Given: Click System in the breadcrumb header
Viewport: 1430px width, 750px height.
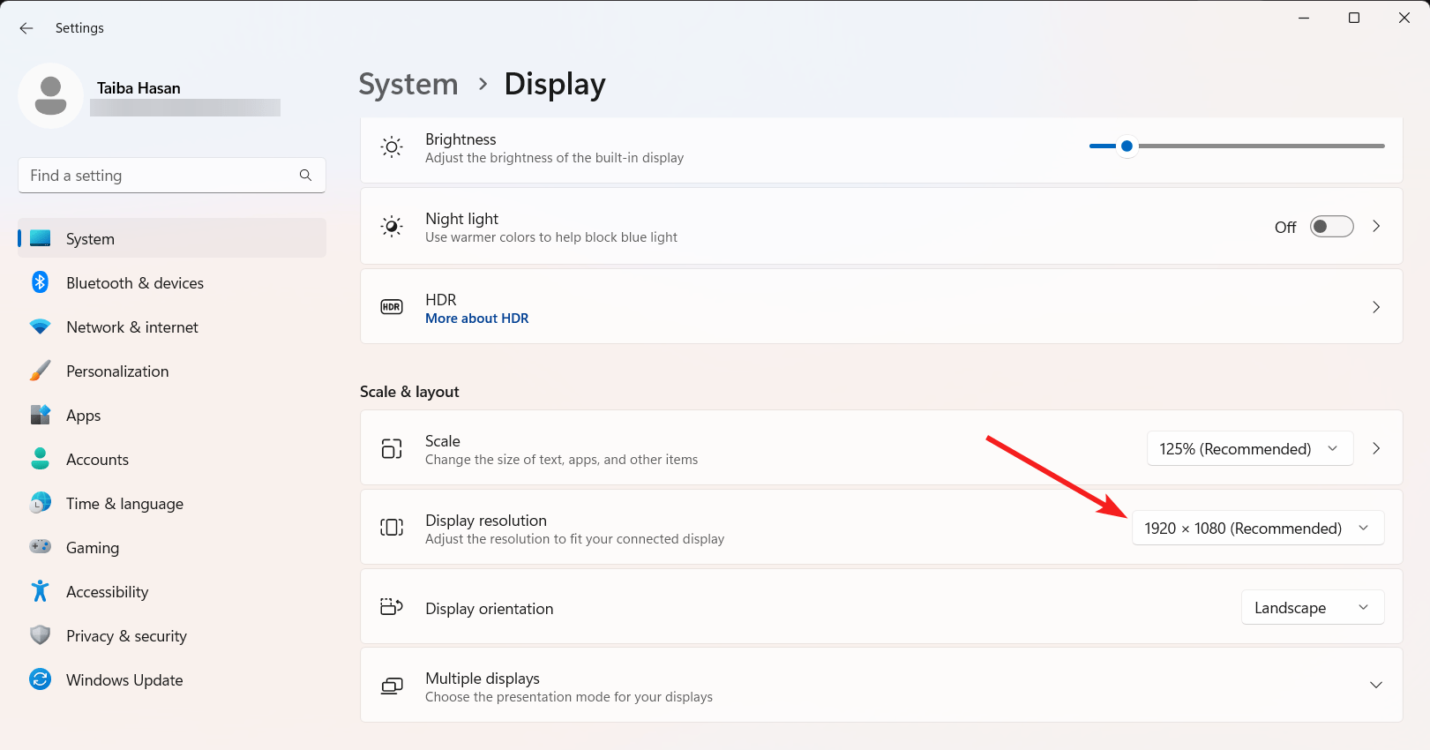Looking at the screenshot, I should (408, 85).
